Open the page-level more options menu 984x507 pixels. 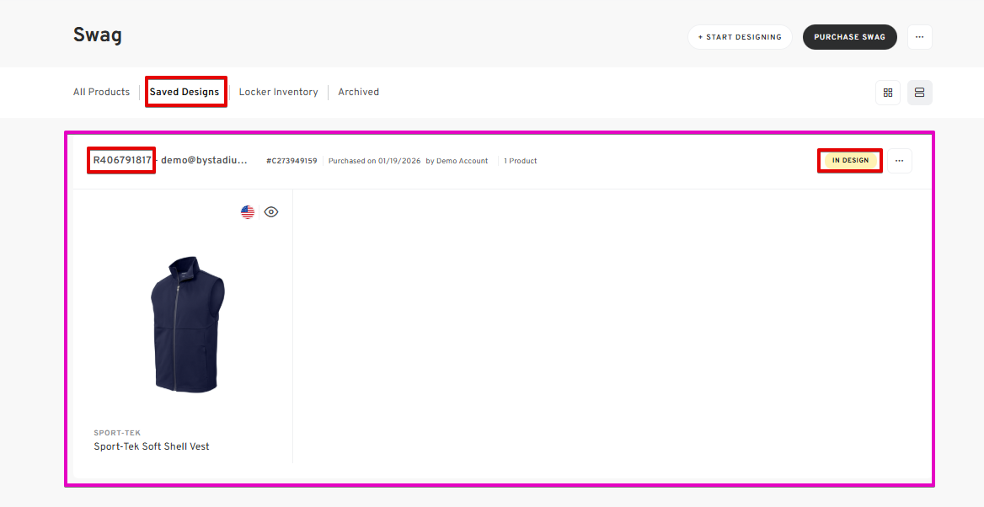point(919,37)
